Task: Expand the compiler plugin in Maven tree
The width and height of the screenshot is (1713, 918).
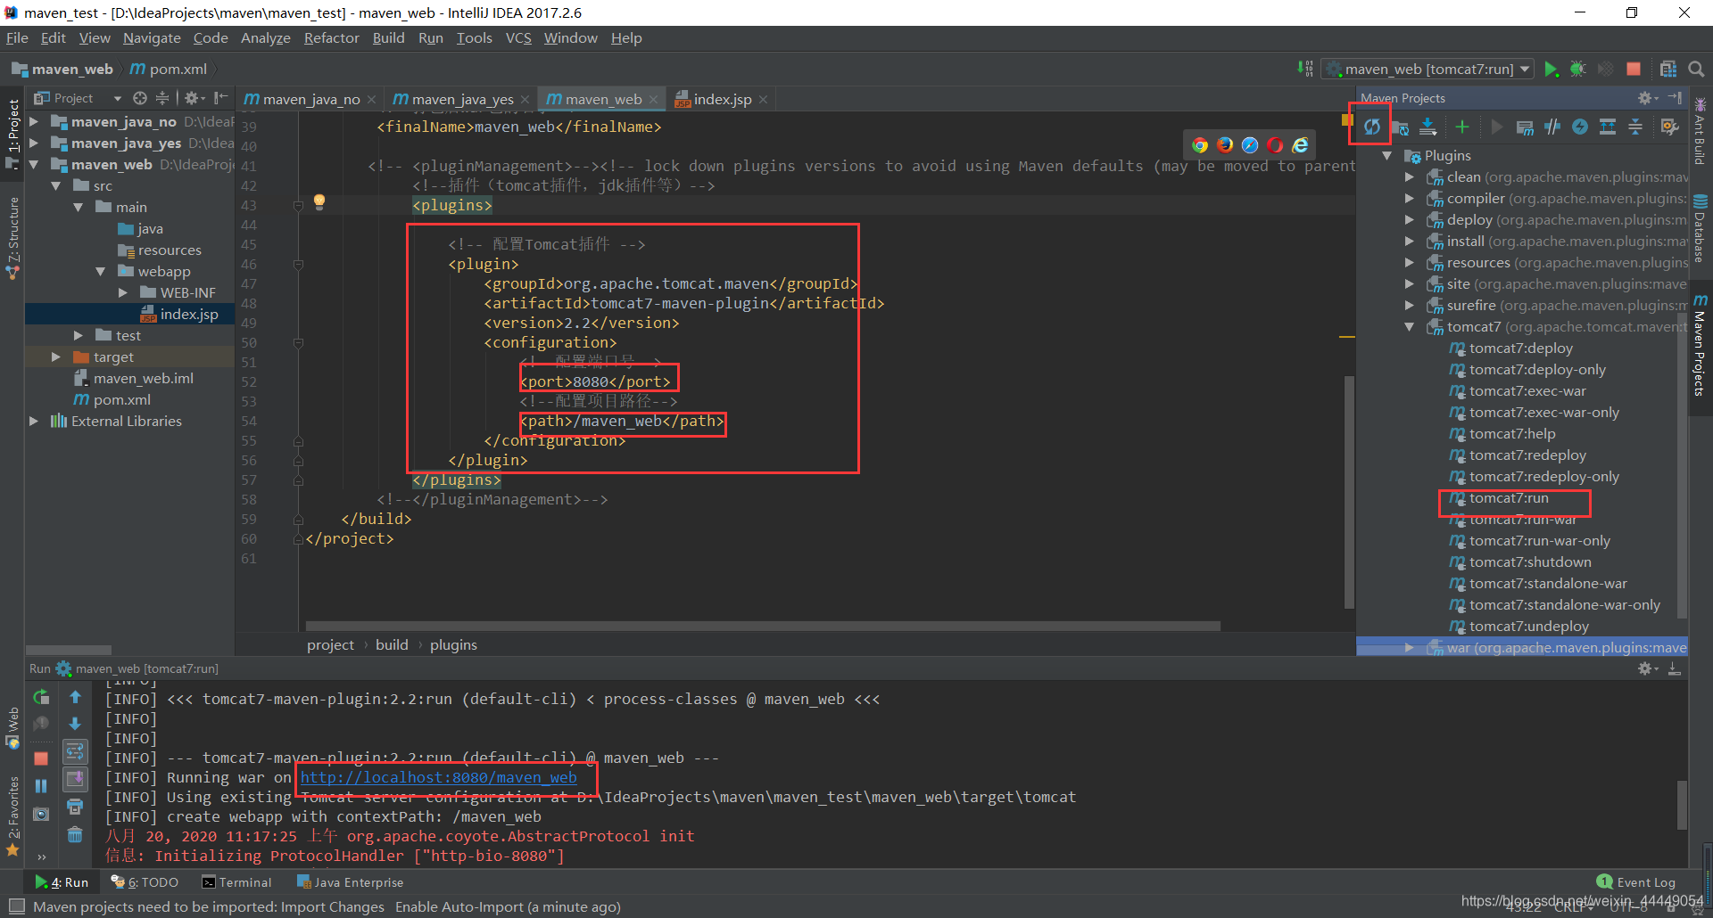Action: point(1410,198)
